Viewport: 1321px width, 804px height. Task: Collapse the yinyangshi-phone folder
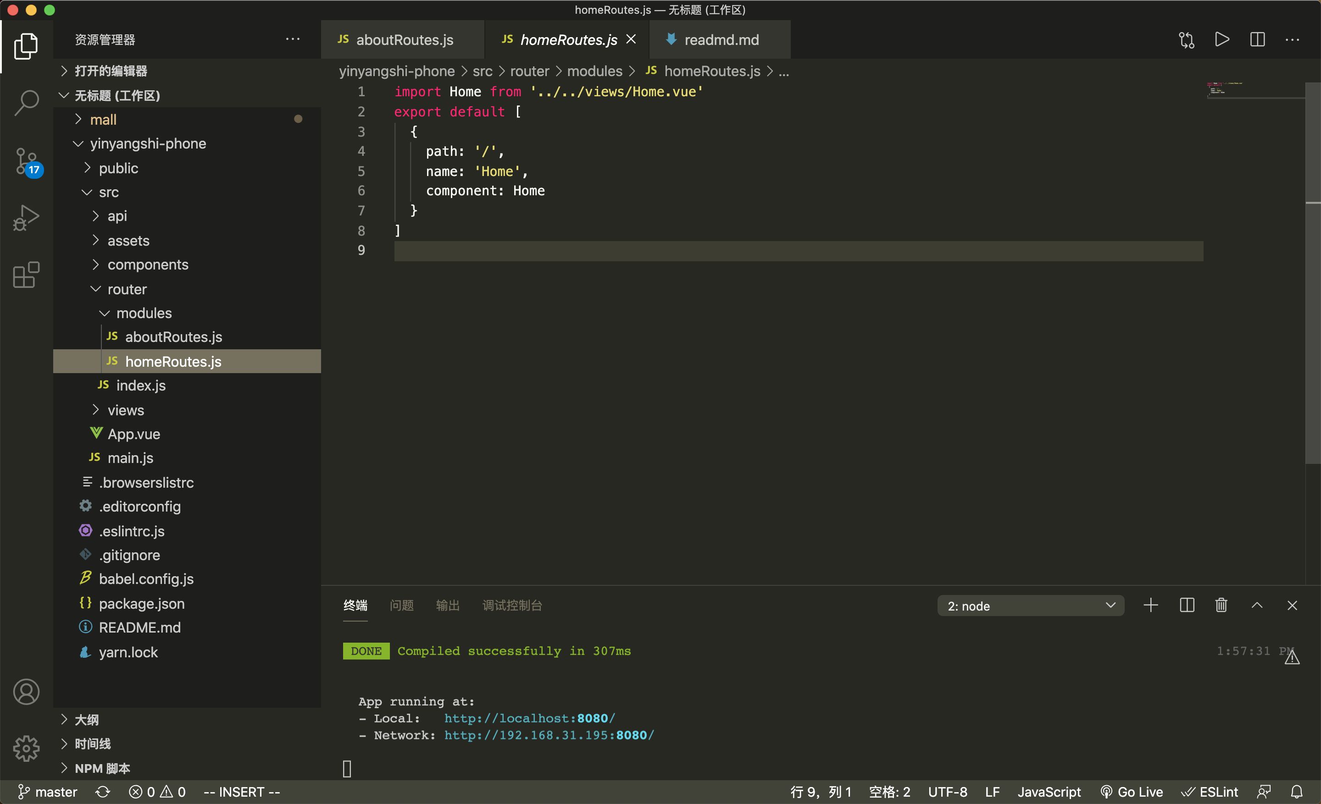tap(187, 143)
